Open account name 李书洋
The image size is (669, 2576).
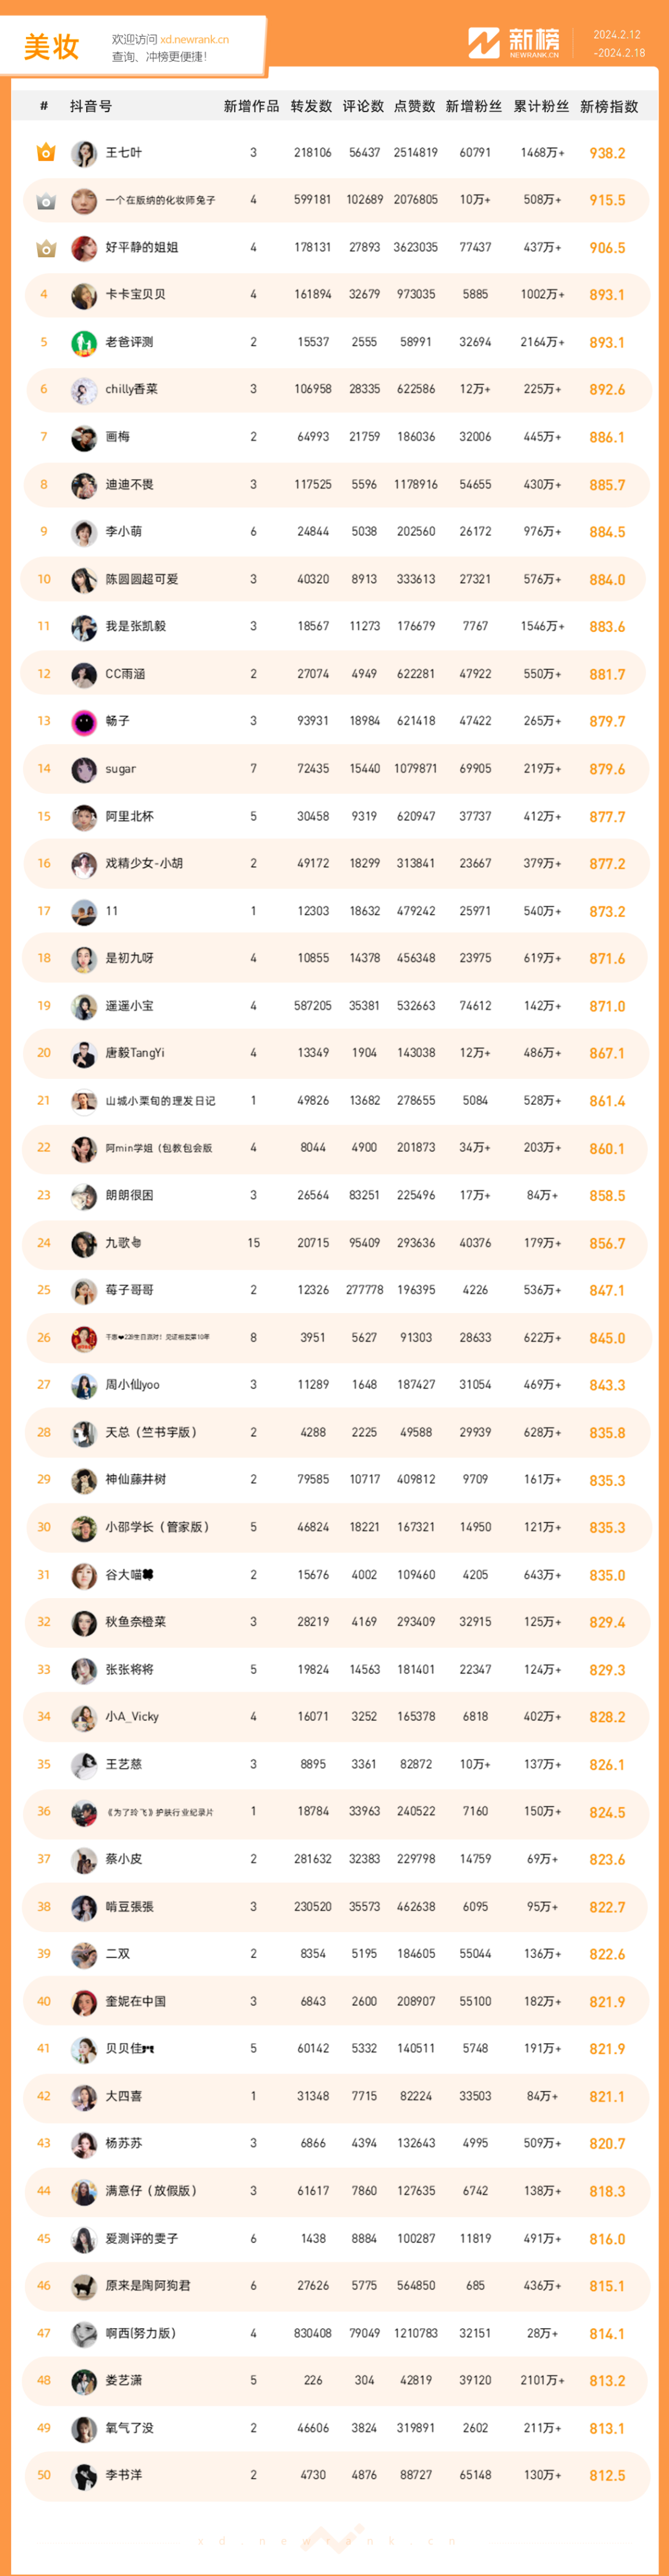(x=124, y=2475)
